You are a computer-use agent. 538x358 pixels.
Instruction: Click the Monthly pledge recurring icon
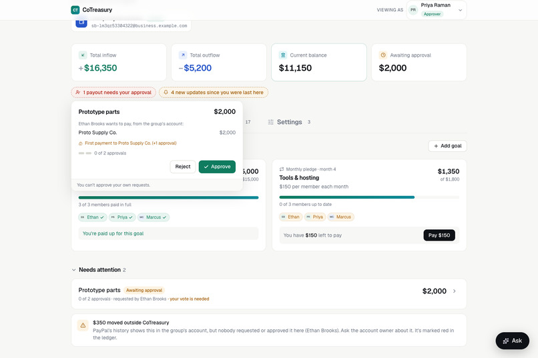click(282, 169)
